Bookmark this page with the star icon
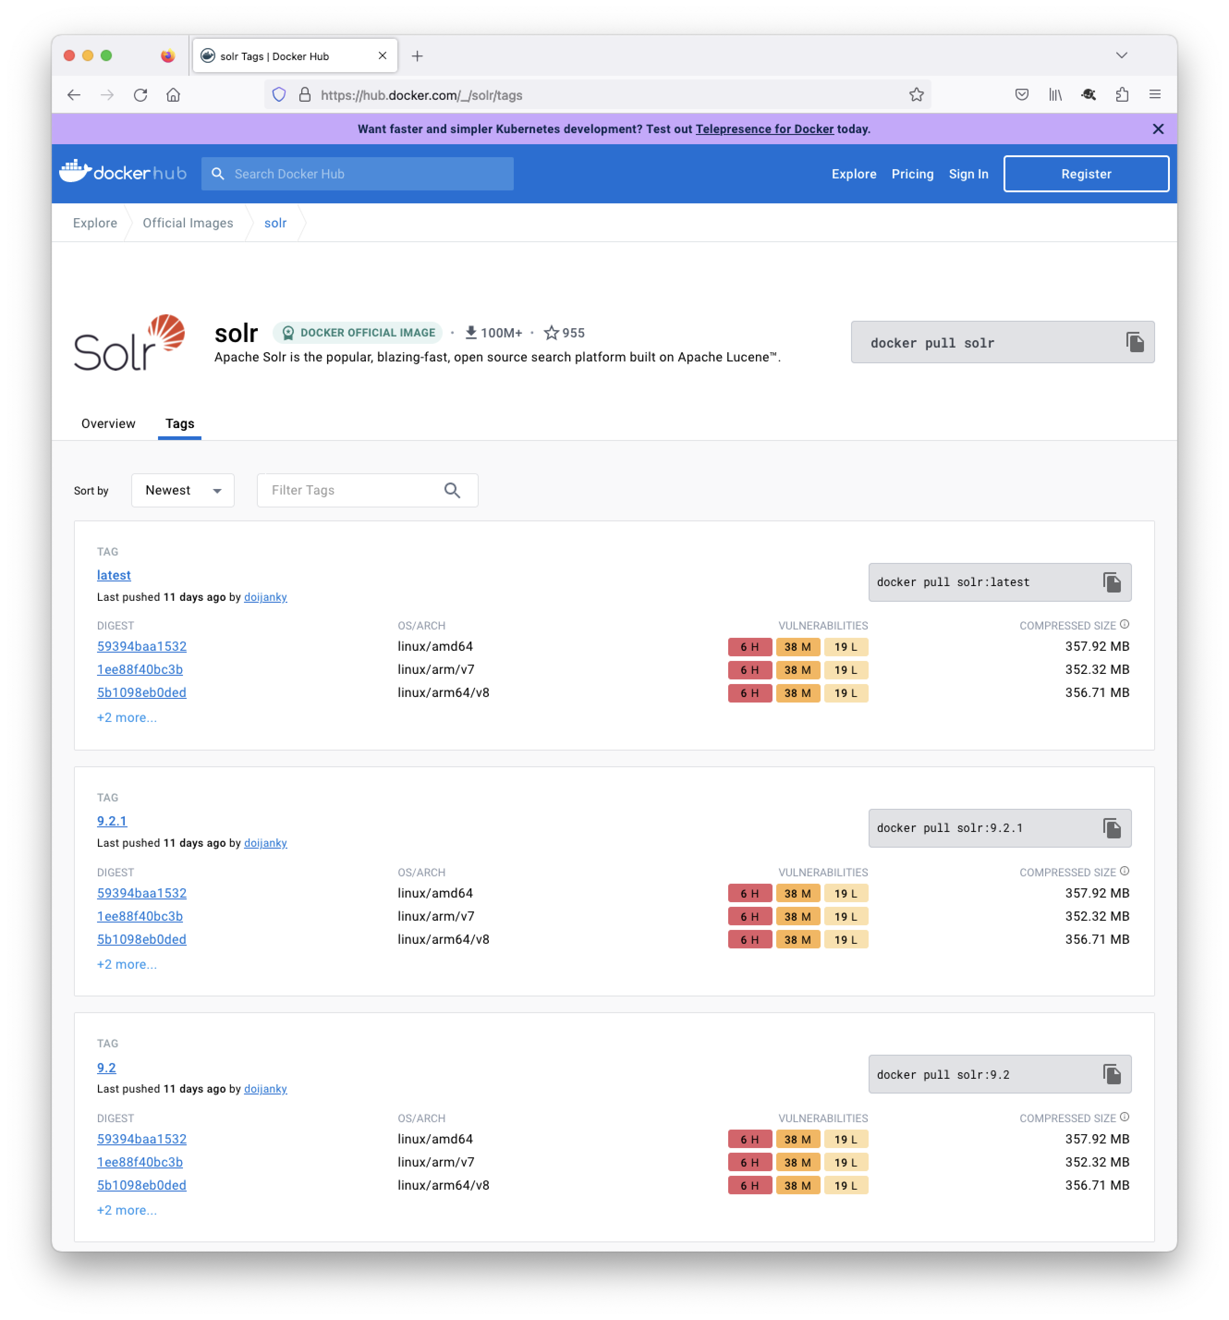 click(916, 95)
